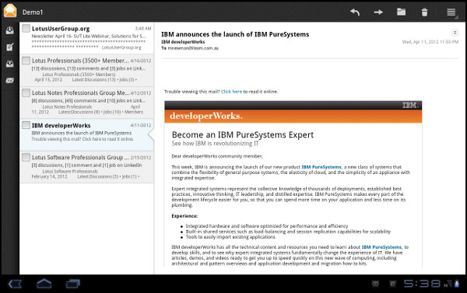Open the overflow menu lines icon
The width and height of the screenshot is (467, 293).
tap(451, 12)
